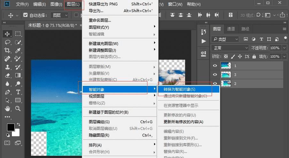Viewport: 289px width, 158px height.
Task: Switch to the 通道 tab
Action: coord(231,29)
